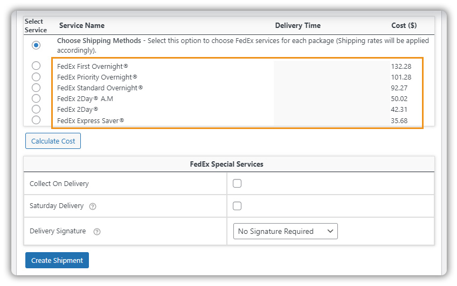Select FedEx 2Day A.M radio button
Viewport: 457px width, 286px height.
pyautogui.click(x=36, y=98)
